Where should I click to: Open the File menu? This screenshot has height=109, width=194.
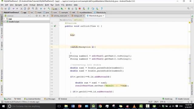point(2,5)
